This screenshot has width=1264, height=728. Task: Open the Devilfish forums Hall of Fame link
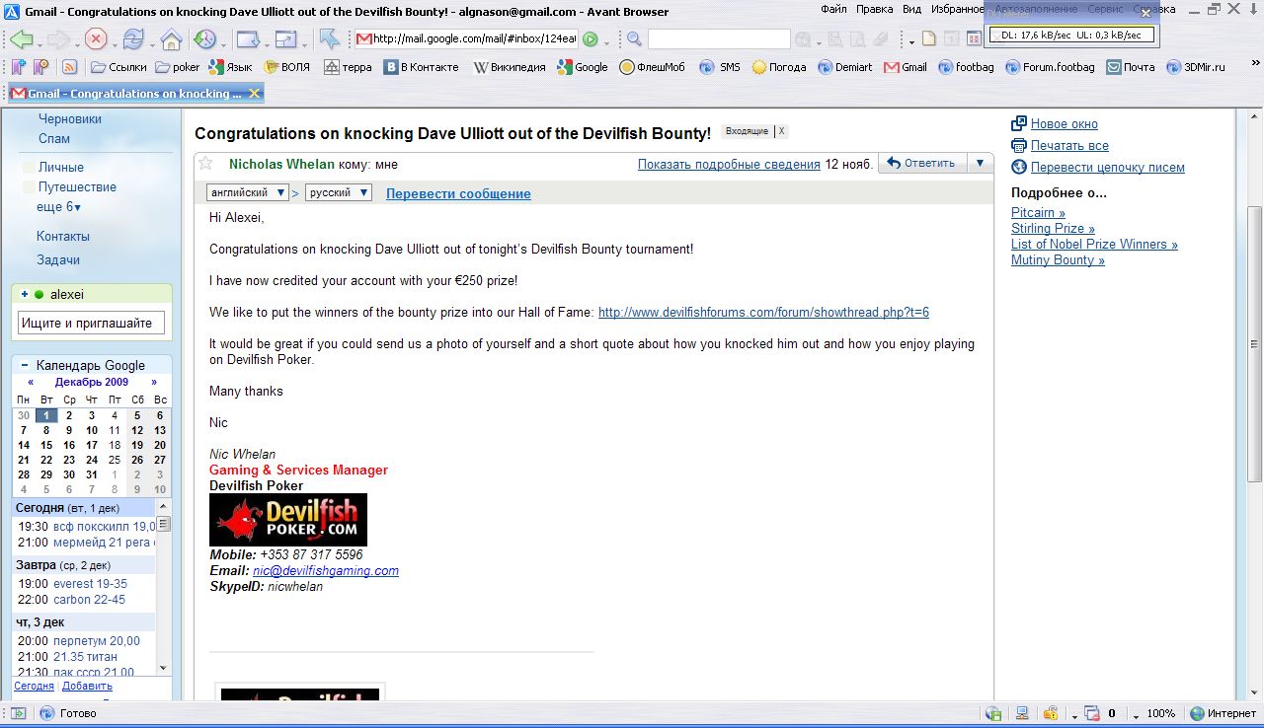click(763, 313)
